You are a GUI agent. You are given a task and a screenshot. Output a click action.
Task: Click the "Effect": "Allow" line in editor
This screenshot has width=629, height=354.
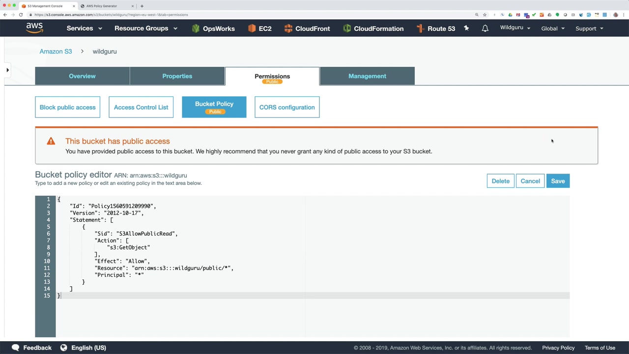click(x=122, y=261)
